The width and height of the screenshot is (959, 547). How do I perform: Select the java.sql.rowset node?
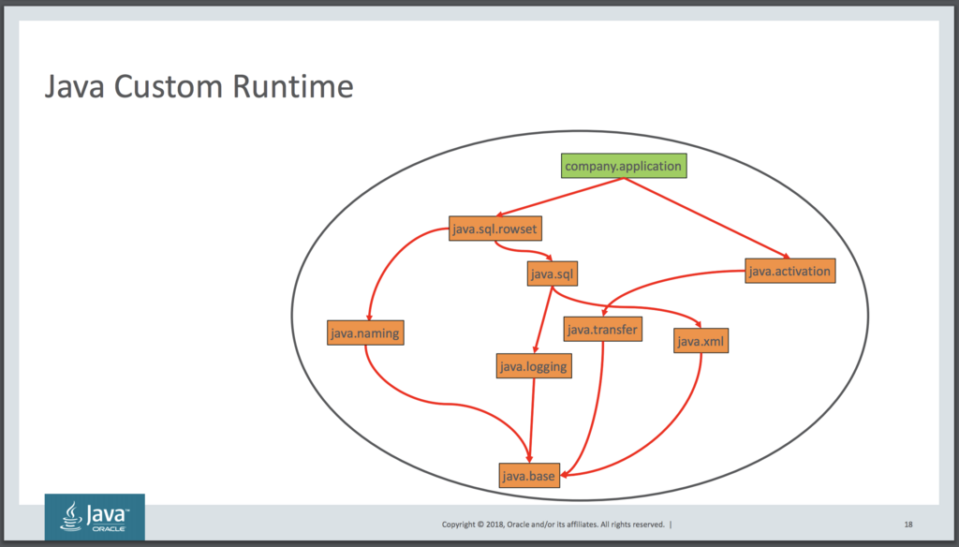pyautogui.click(x=494, y=229)
